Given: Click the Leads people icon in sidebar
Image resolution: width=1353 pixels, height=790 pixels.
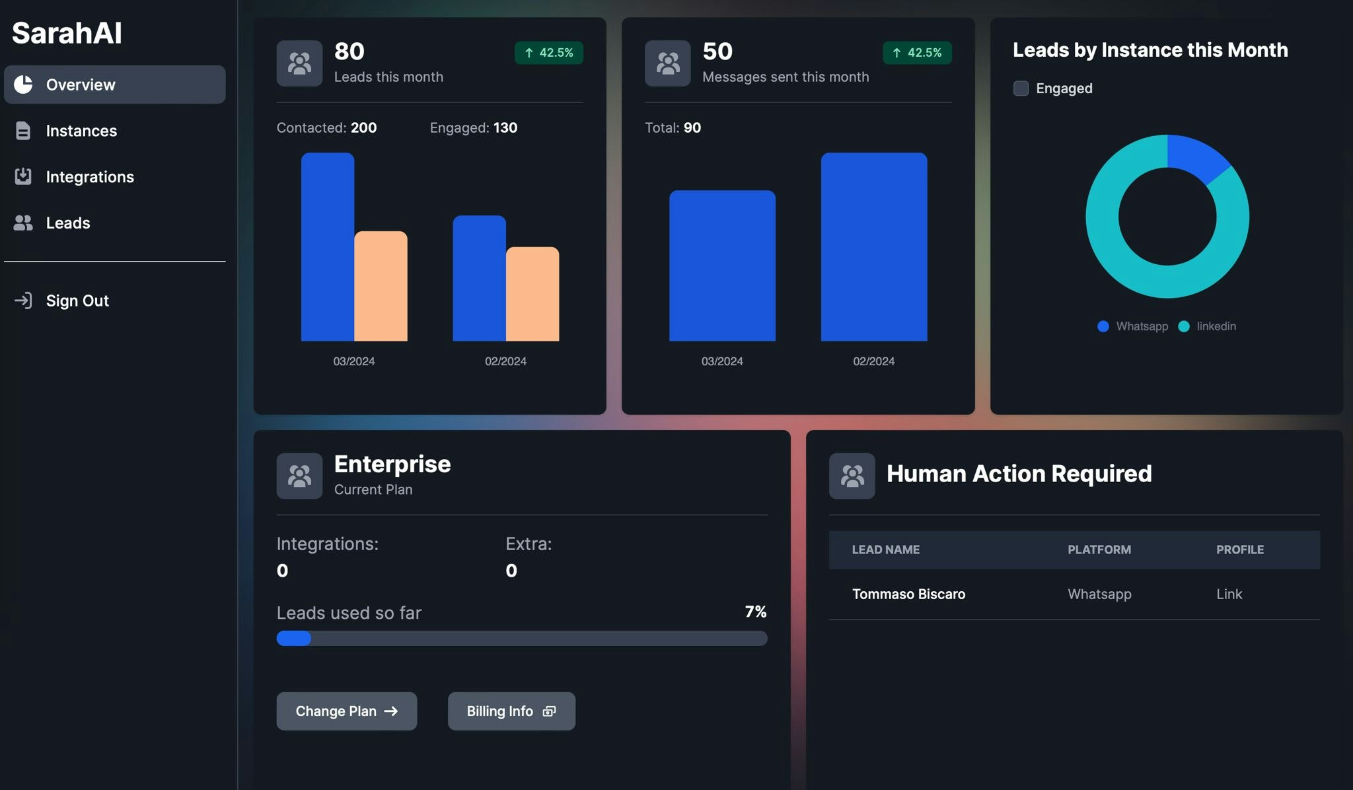Looking at the screenshot, I should coord(23,223).
